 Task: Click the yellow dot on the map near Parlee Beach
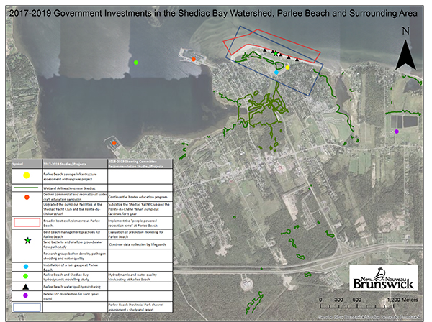pos(287,68)
